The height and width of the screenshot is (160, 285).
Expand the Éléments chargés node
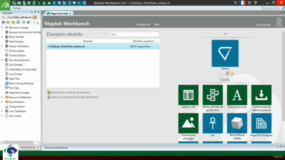point(2,28)
